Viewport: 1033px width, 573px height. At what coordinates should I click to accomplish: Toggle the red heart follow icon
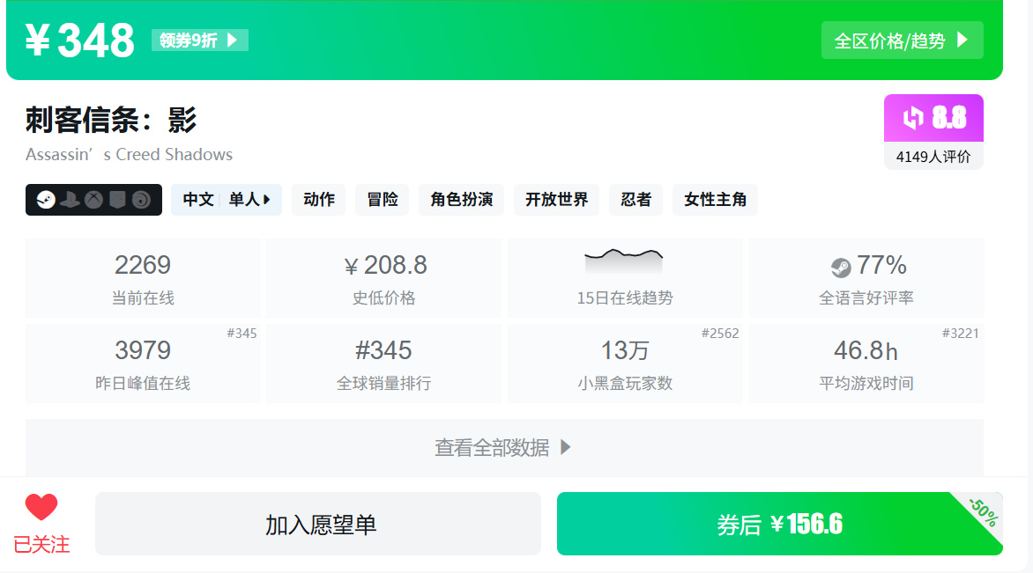click(x=41, y=507)
